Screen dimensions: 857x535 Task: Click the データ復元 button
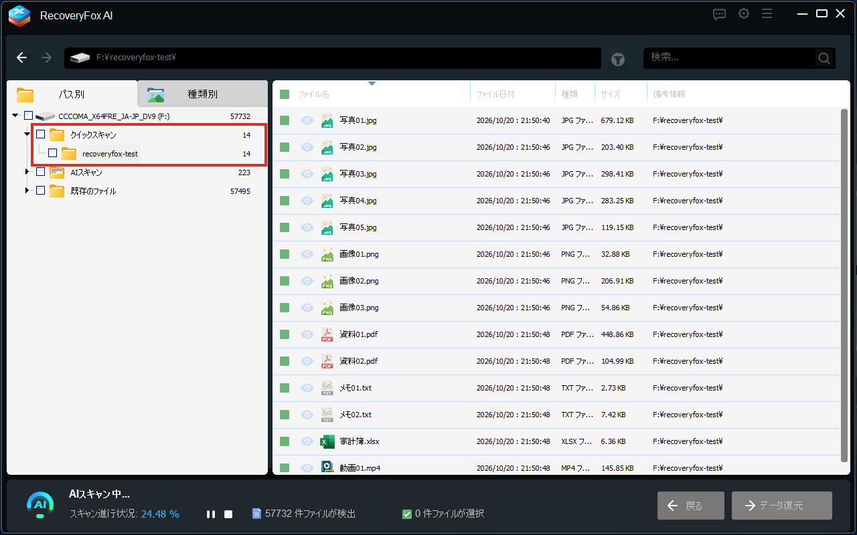pos(782,506)
